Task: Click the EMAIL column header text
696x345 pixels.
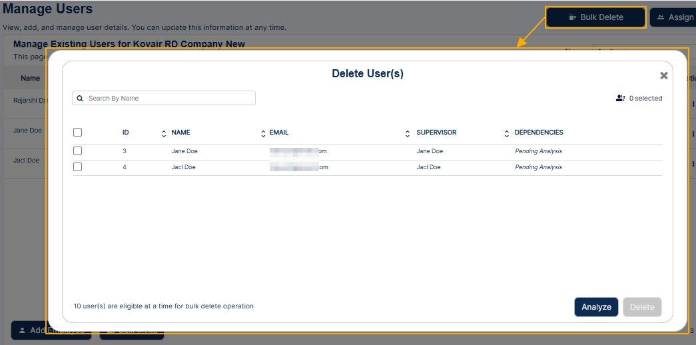Action: point(279,133)
